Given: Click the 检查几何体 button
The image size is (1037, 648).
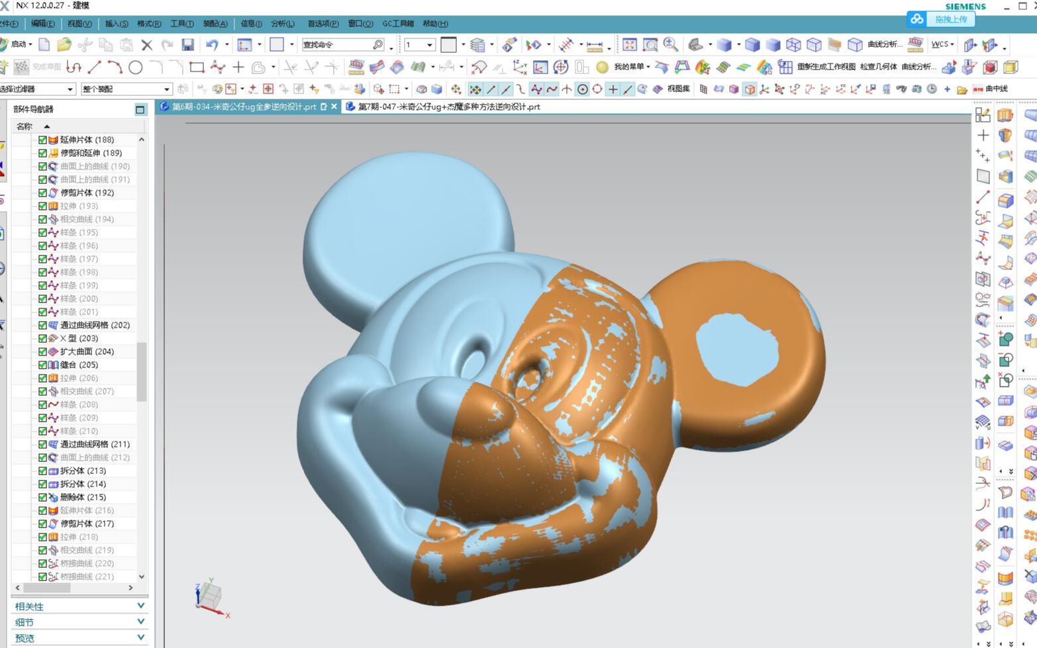Looking at the screenshot, I should tap(879, 67).
